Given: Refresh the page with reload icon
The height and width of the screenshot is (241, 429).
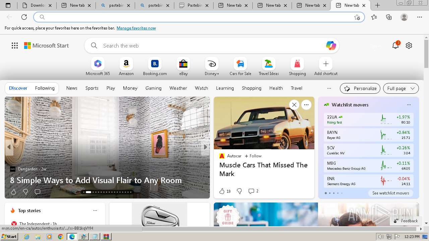Looking at the screenshot, I should (24, 17).
